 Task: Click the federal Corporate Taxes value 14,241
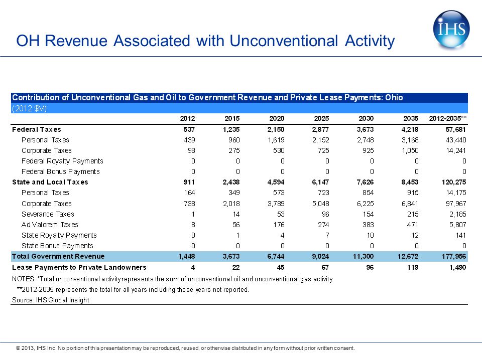click(x=456, y=150)
